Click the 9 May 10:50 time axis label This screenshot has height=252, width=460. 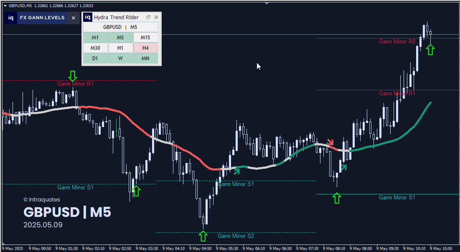(441, 249)
